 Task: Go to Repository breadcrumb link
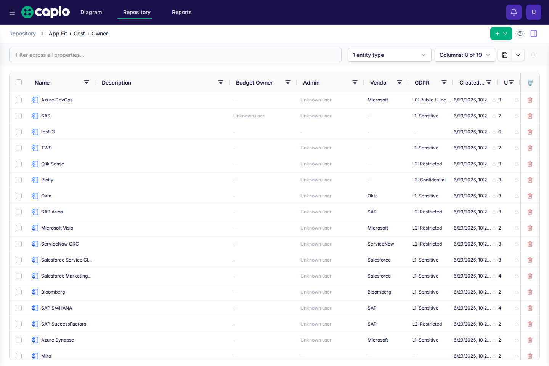(x=22, y=34)
